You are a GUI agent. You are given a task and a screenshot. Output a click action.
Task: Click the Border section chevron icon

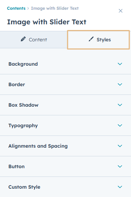[120, 84]
